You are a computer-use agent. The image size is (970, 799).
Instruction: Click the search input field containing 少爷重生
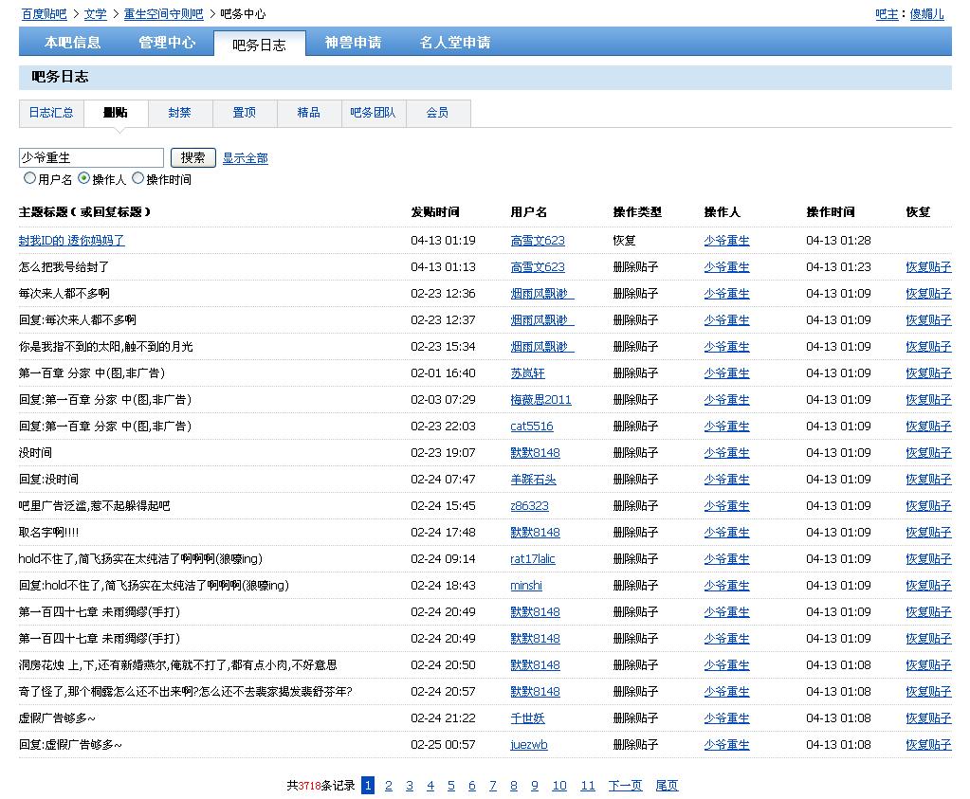click(x=92, y=157)
